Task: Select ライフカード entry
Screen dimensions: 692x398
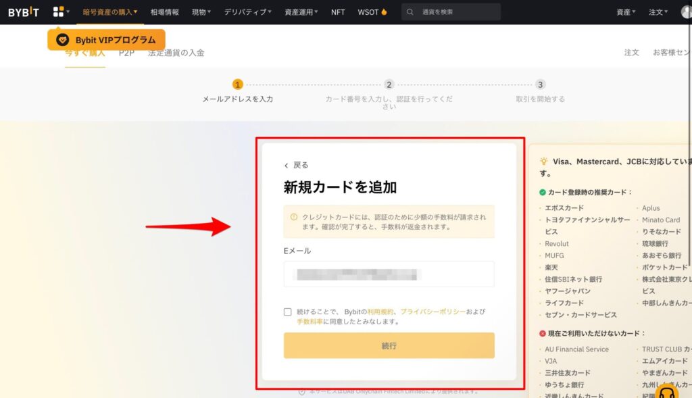Action: 564,303
